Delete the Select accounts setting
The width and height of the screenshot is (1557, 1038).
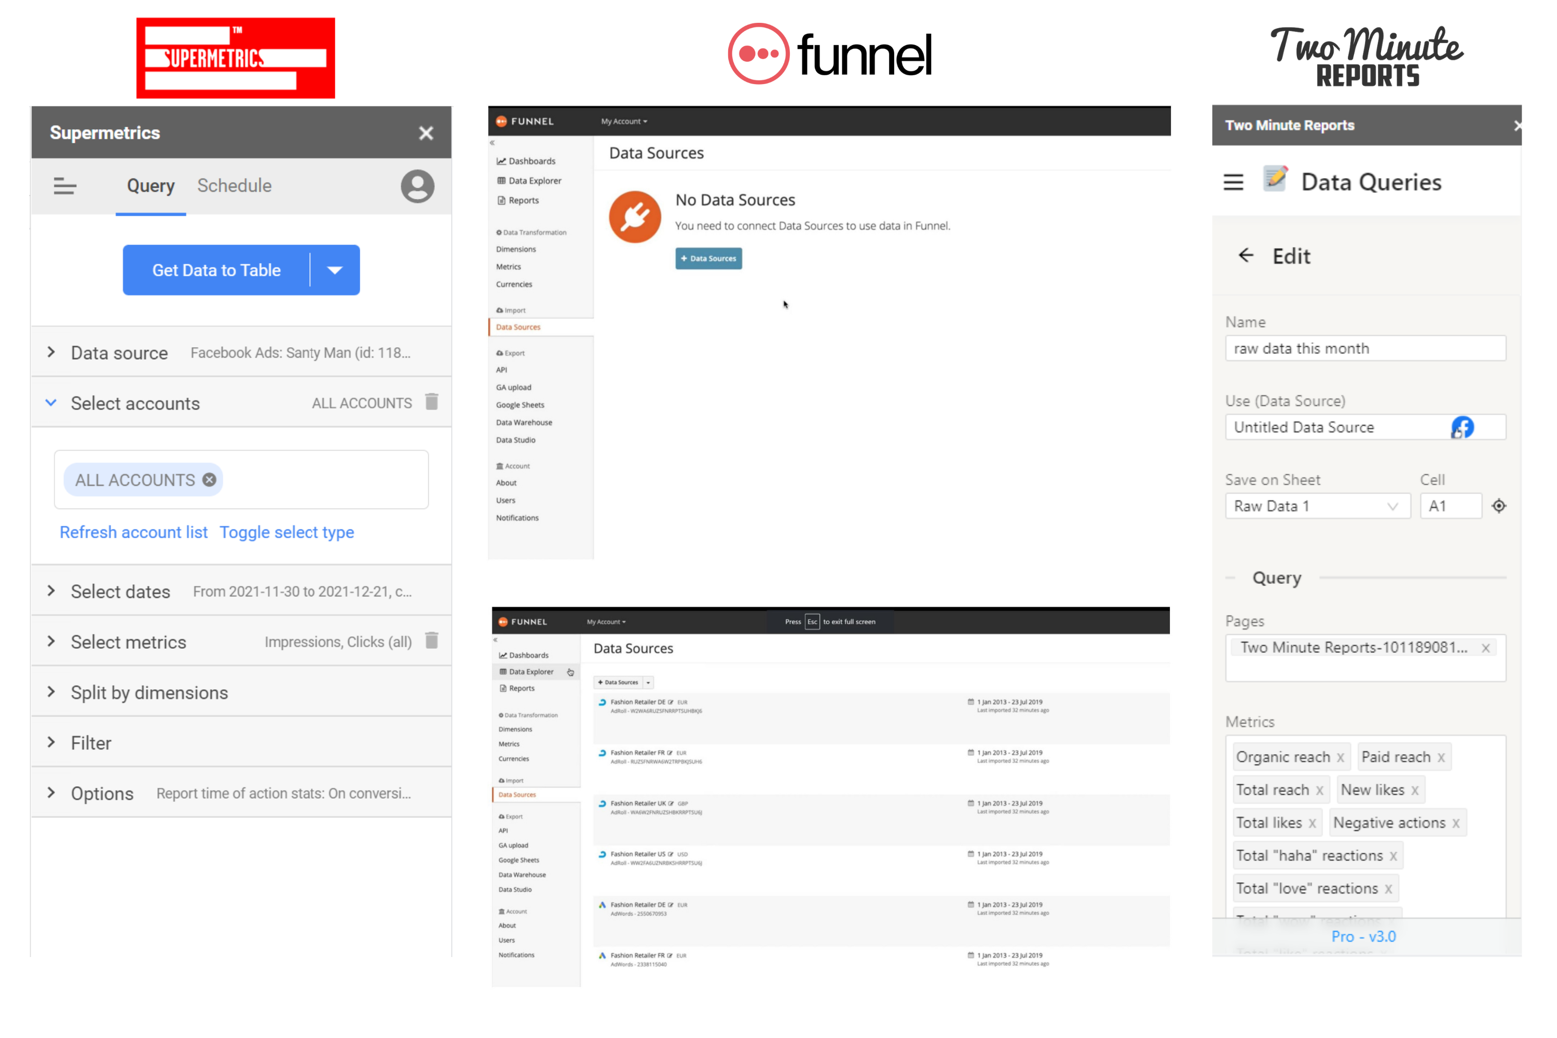click(432, 402)
